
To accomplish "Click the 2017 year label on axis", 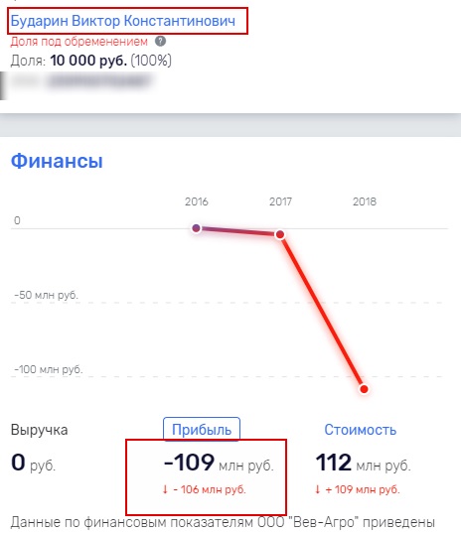I will point(280,201).
